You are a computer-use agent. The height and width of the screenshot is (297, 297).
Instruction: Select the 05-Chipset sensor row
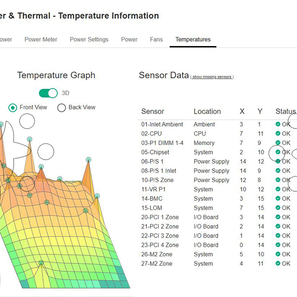pos(155,152)
